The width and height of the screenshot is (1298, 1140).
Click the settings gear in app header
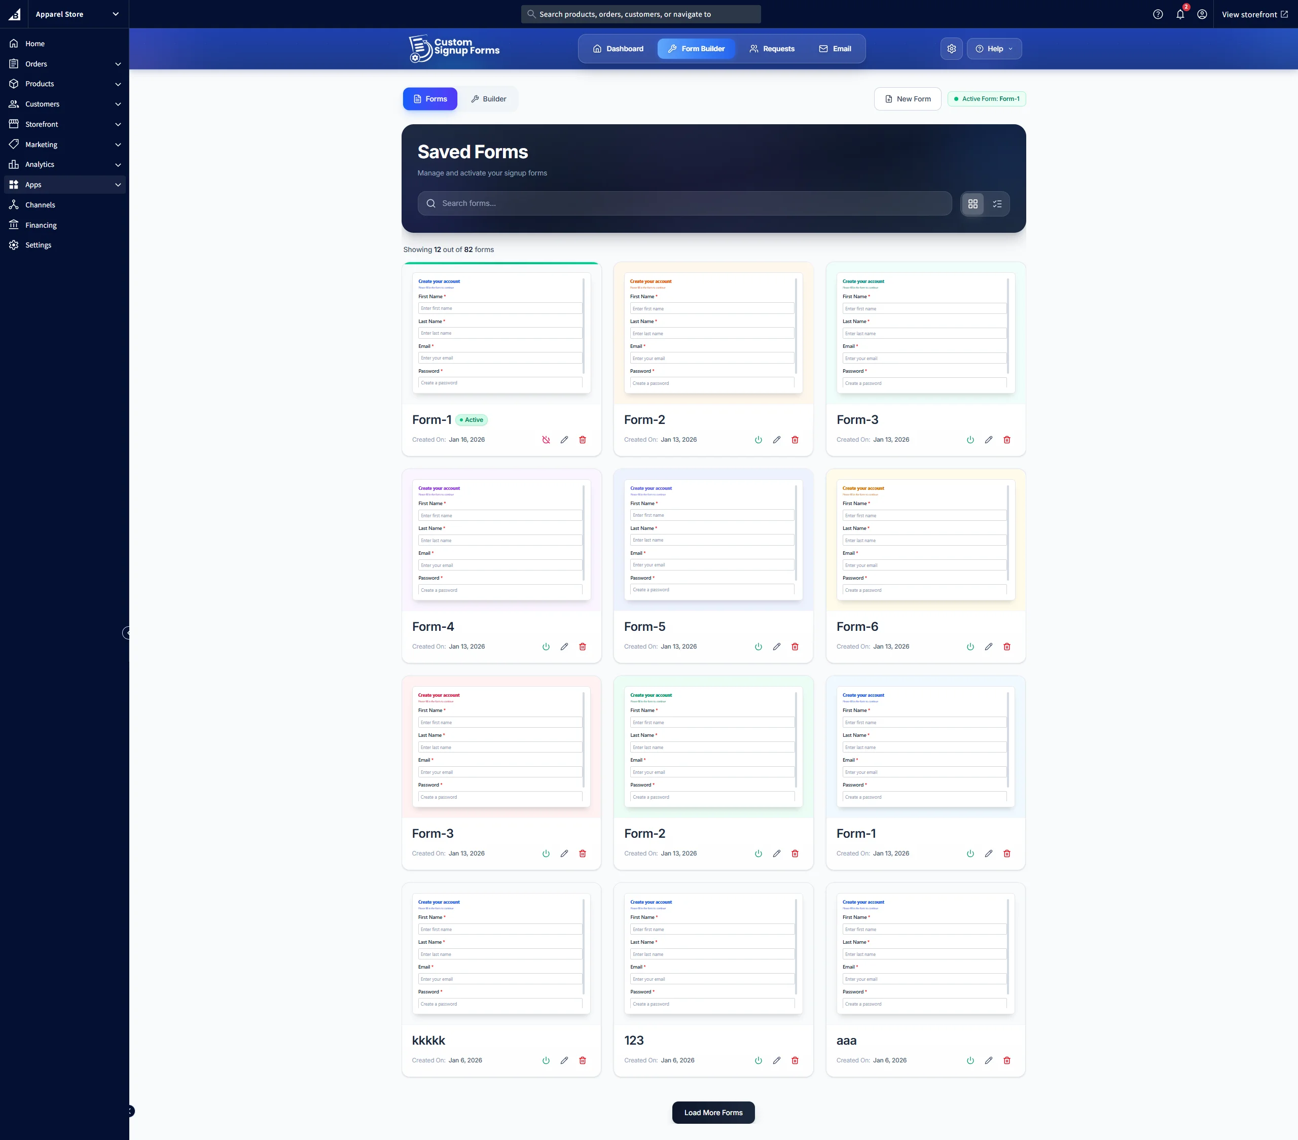(x=951, y=49)
